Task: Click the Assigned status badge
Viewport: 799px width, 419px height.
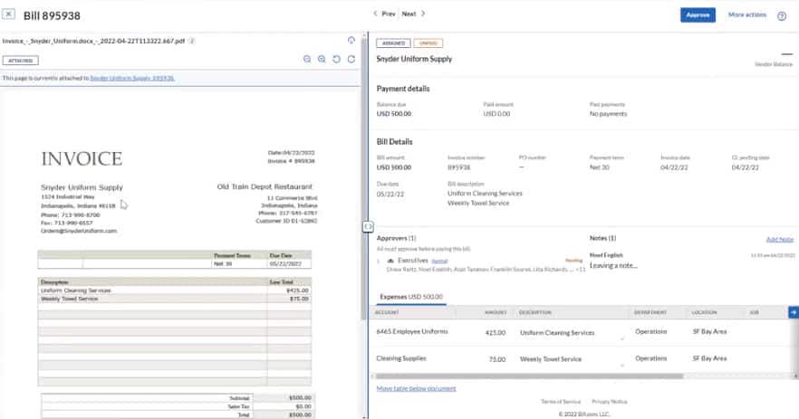Action: (393, 43)
